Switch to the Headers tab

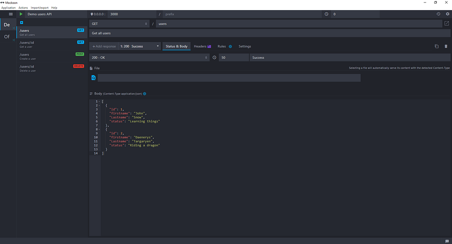pyautogui.click(x=202, y=46)
